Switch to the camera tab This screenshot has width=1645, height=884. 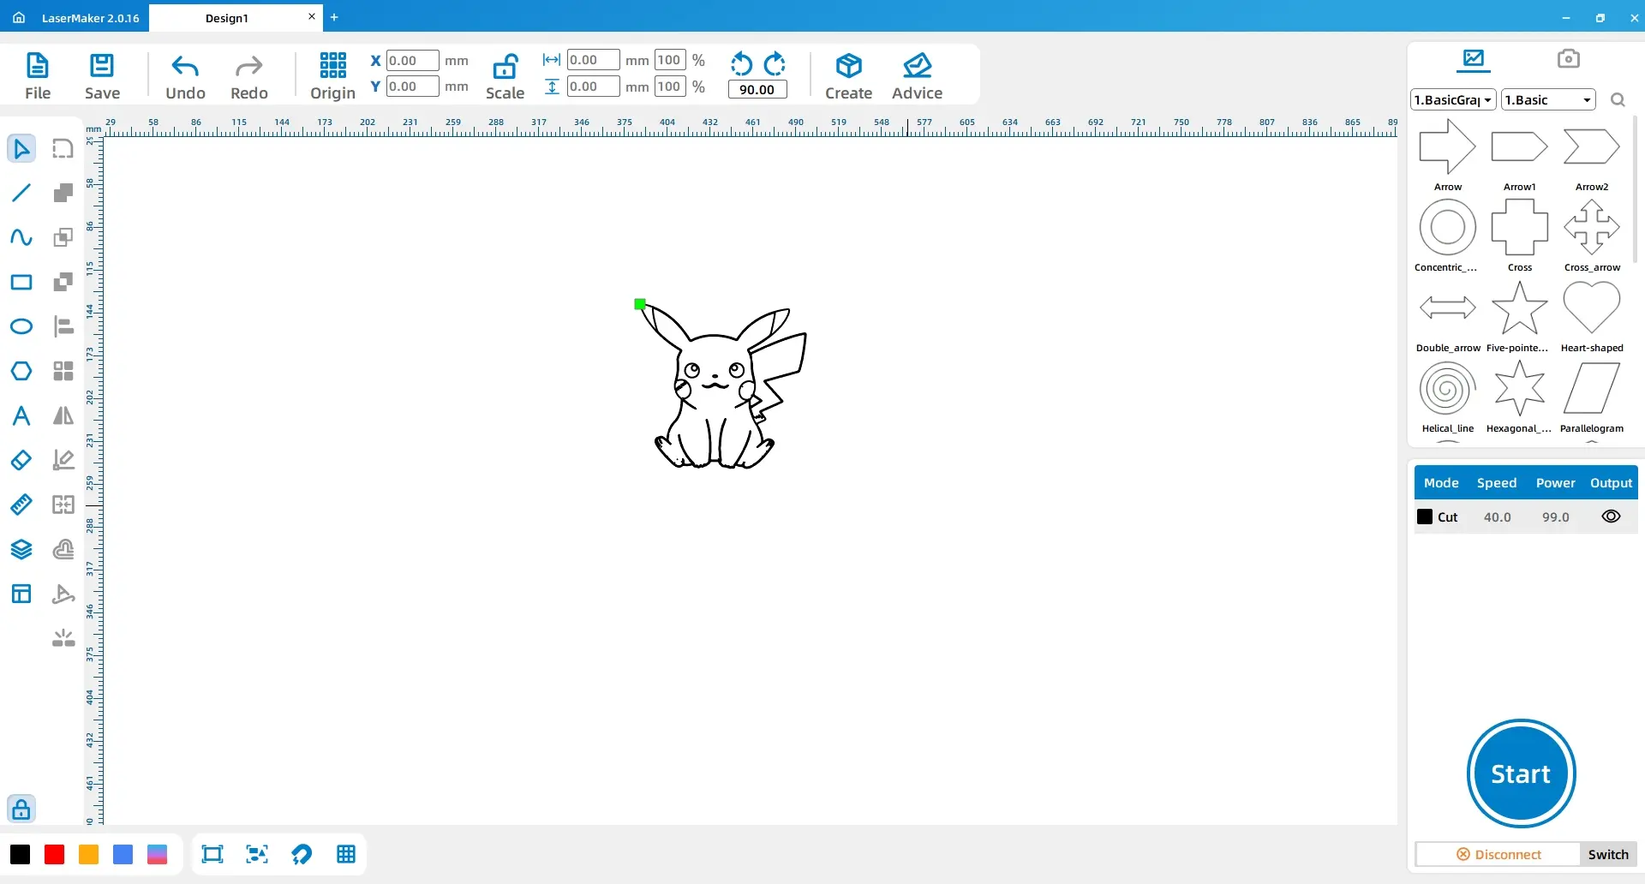pos(1568,59)
